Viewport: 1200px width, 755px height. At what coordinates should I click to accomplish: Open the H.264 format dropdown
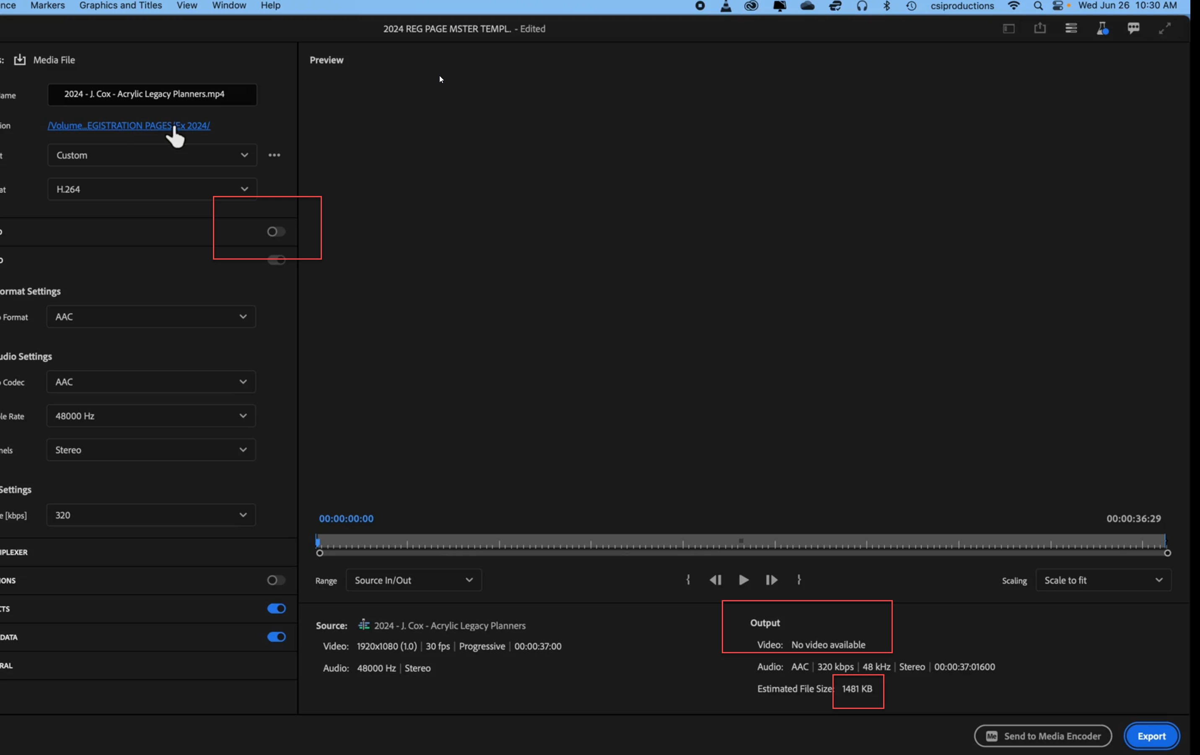coord(152,189)
